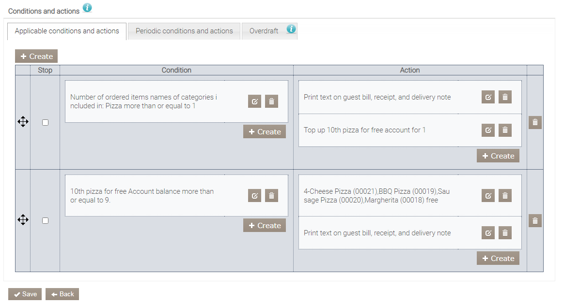The height and width of the screenshot is (304, 564).
Task: Delete the 'Number of ordered items' pizza condition
Action: tap(271, 101)
